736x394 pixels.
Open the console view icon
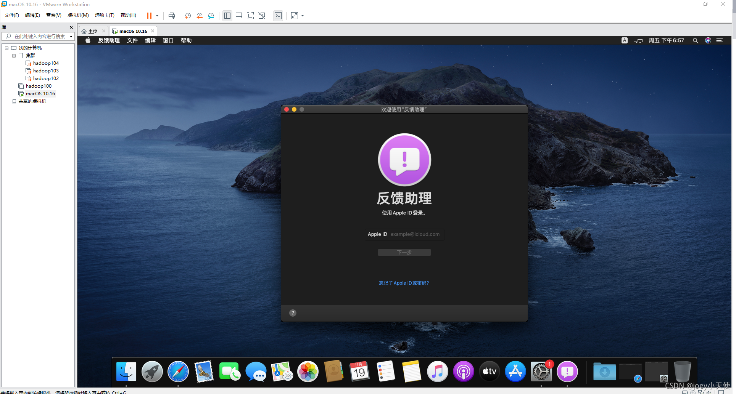[278, 16]
